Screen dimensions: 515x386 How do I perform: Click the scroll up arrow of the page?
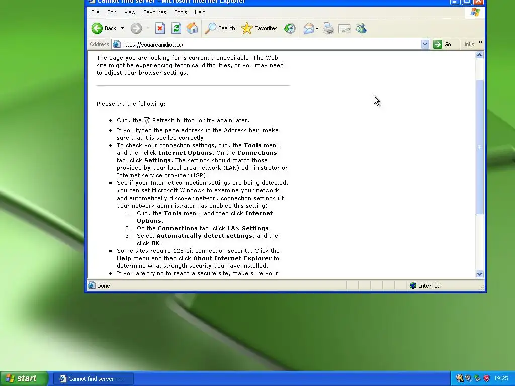click(x=479, y=55)
